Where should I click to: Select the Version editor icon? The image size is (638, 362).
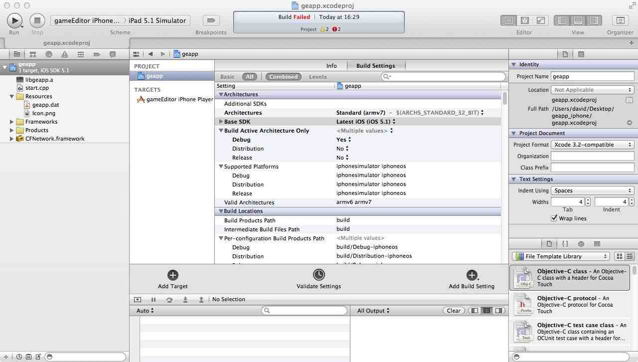(540, 20)
